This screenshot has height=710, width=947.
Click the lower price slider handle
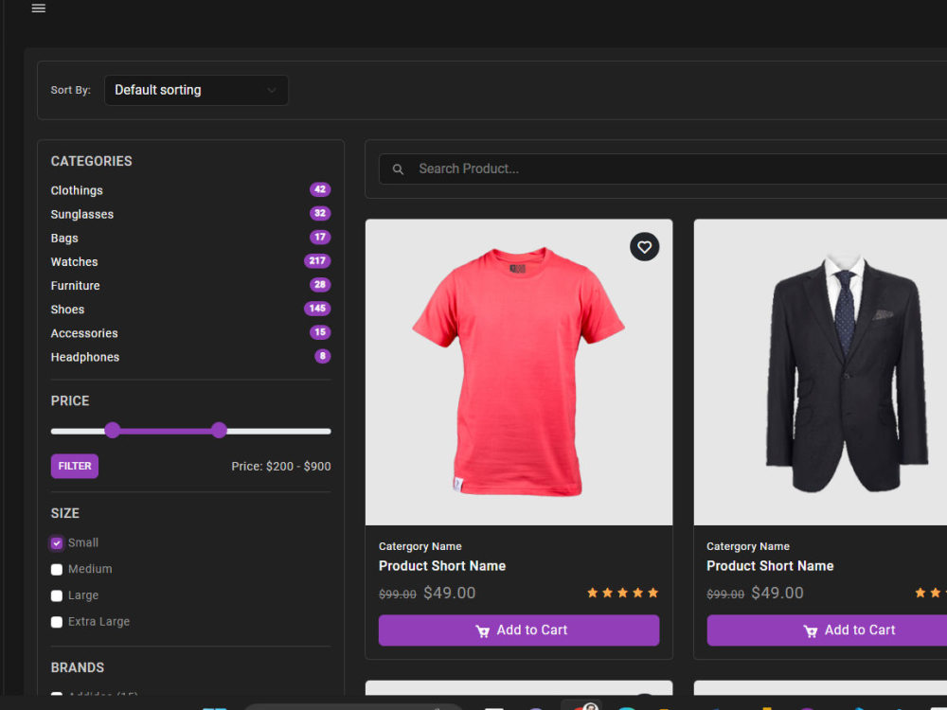[x=113, y=431]
